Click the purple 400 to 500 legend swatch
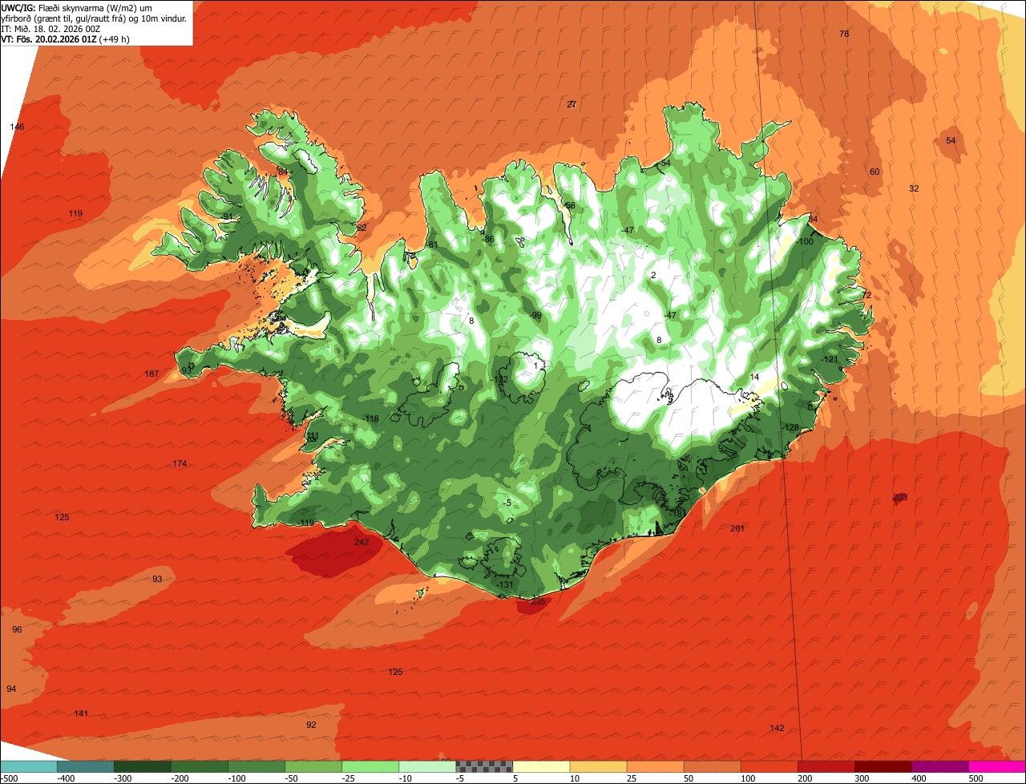 pyautogui.click(x=940, y=766)
